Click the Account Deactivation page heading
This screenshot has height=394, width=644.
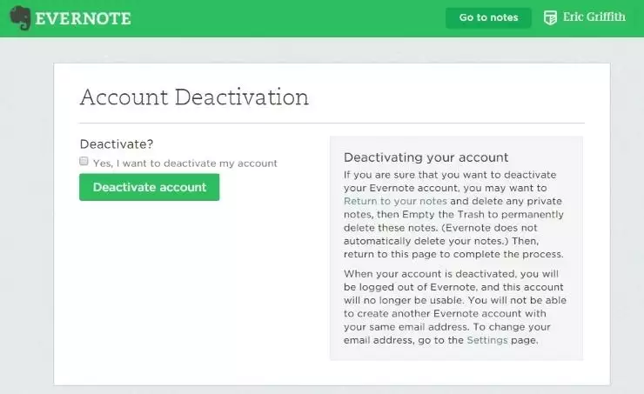click(x=193, y=97)
